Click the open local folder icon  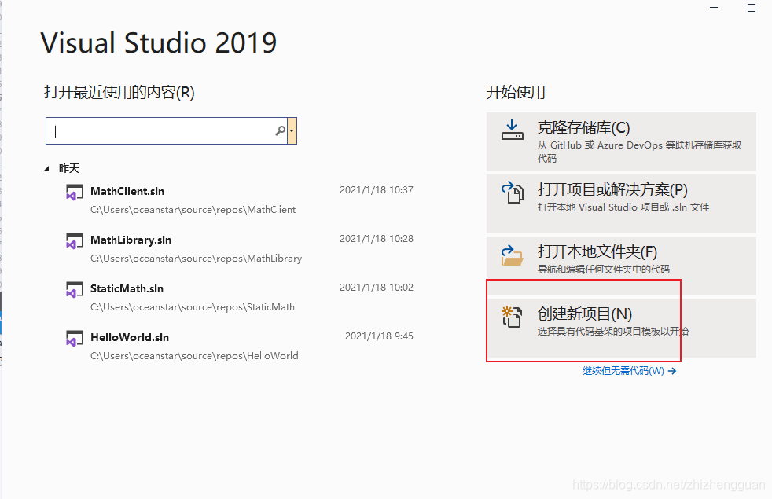tap(512, 255)
